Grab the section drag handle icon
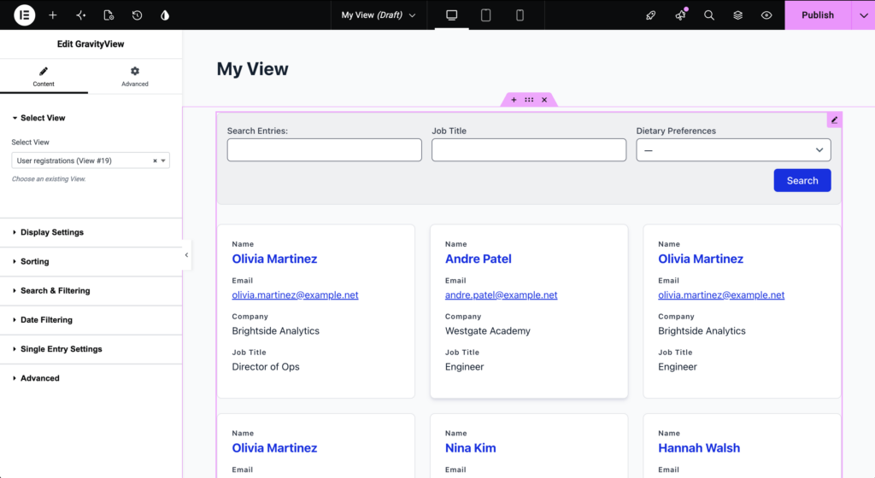Image resolution: width=875 pixels, height=478 pixels. point(529,100)
